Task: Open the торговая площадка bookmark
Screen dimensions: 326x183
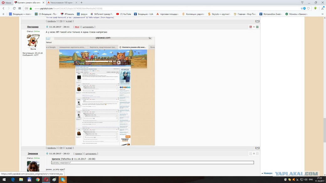Action: coord(167,14)
